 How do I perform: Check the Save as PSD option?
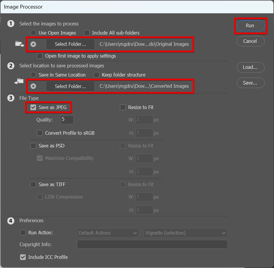click(x=34, y=146)
